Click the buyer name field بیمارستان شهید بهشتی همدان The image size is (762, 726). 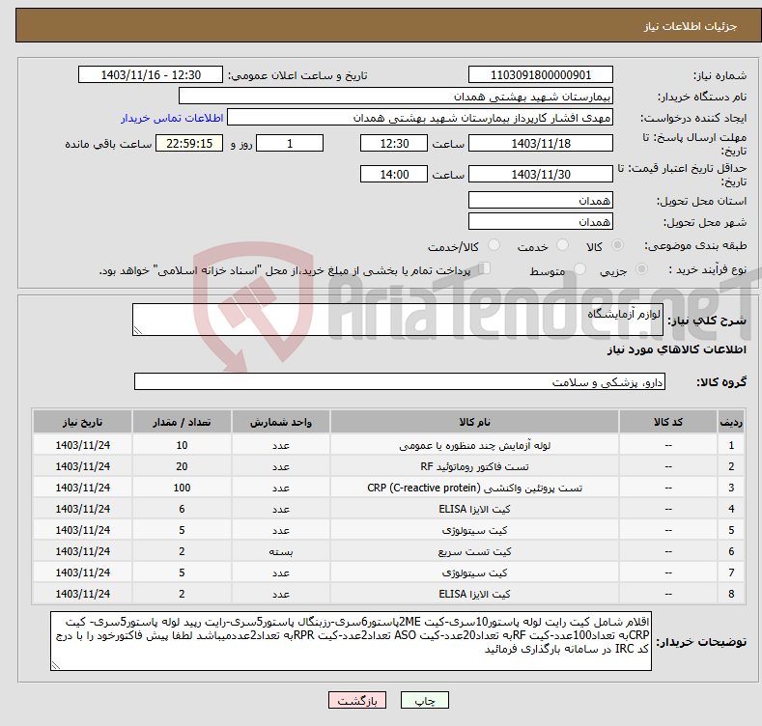(396, 97)
